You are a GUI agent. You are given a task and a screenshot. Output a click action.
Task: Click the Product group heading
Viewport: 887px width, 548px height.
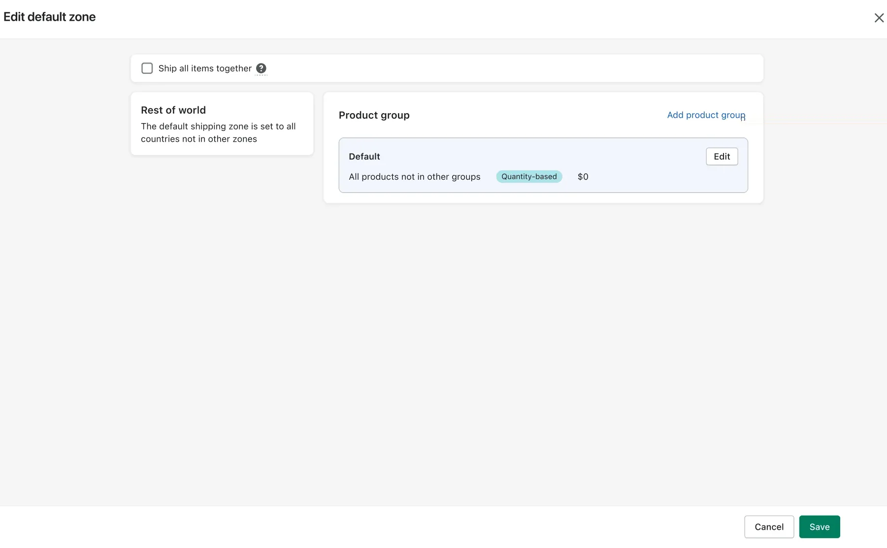click(x=374, y=115)
